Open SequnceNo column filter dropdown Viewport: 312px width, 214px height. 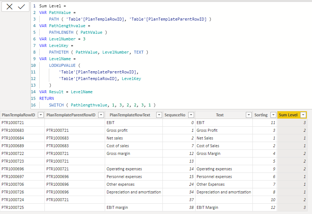(191, 115)
